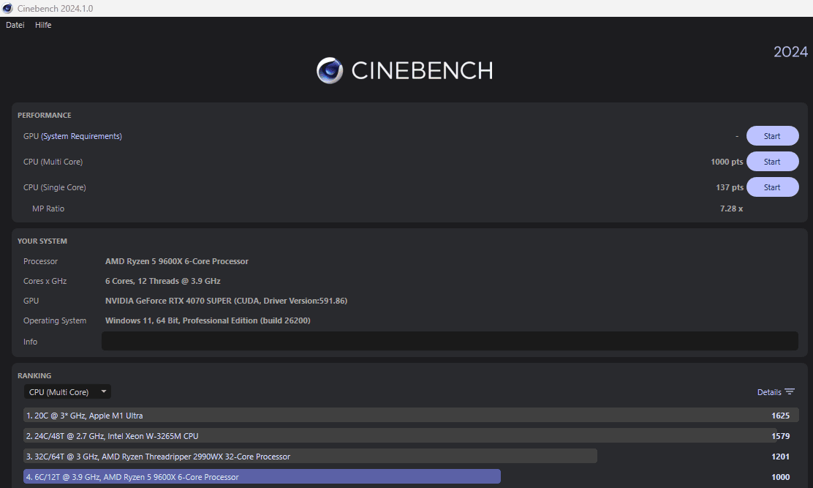This screenshot has width=813, height=488.
Task: Click into the Info text field
Action: pos(450,341)
